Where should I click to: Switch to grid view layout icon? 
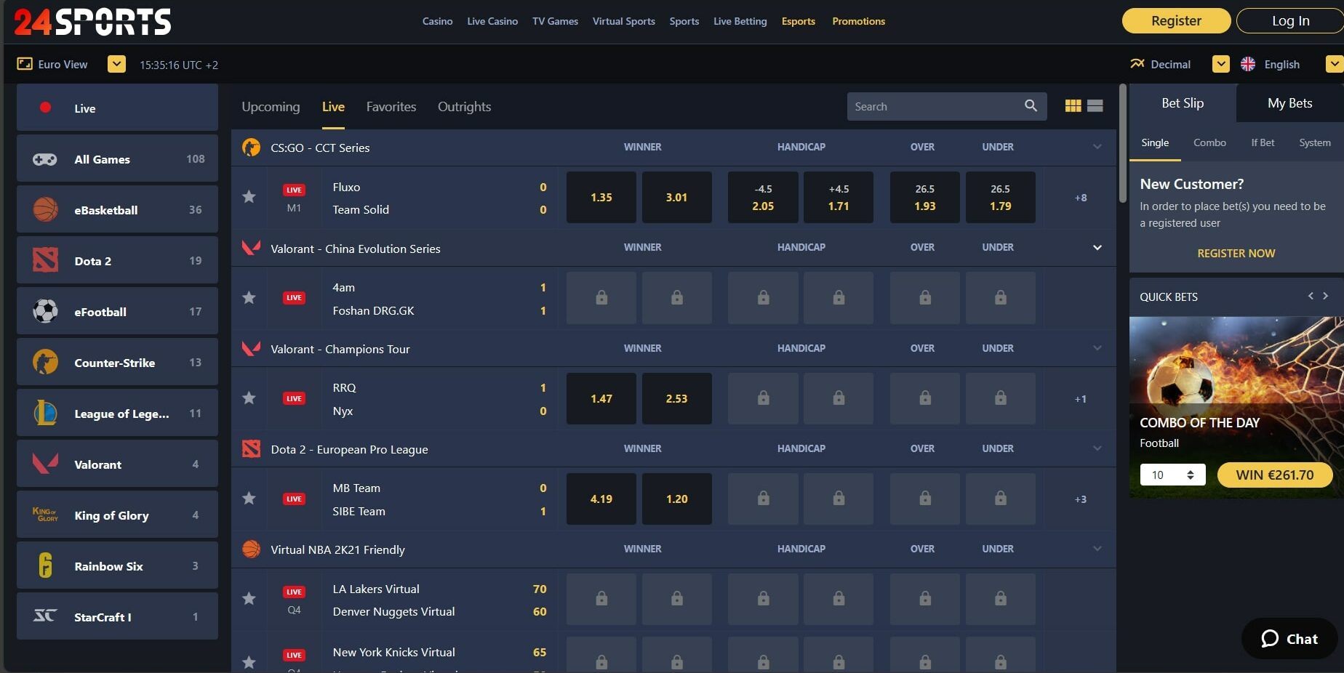tap(1073, 106)
